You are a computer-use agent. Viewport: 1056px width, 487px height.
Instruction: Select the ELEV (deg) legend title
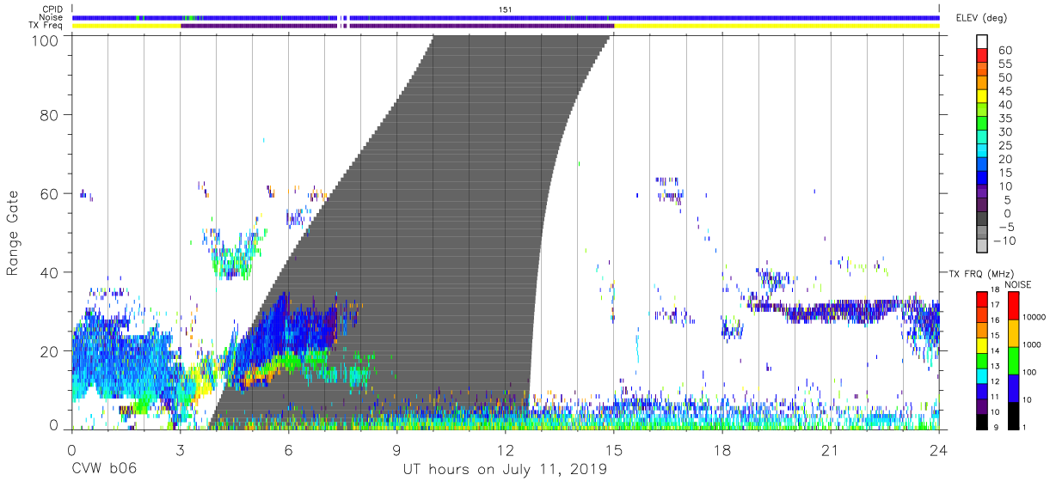(x=983, y=17)
